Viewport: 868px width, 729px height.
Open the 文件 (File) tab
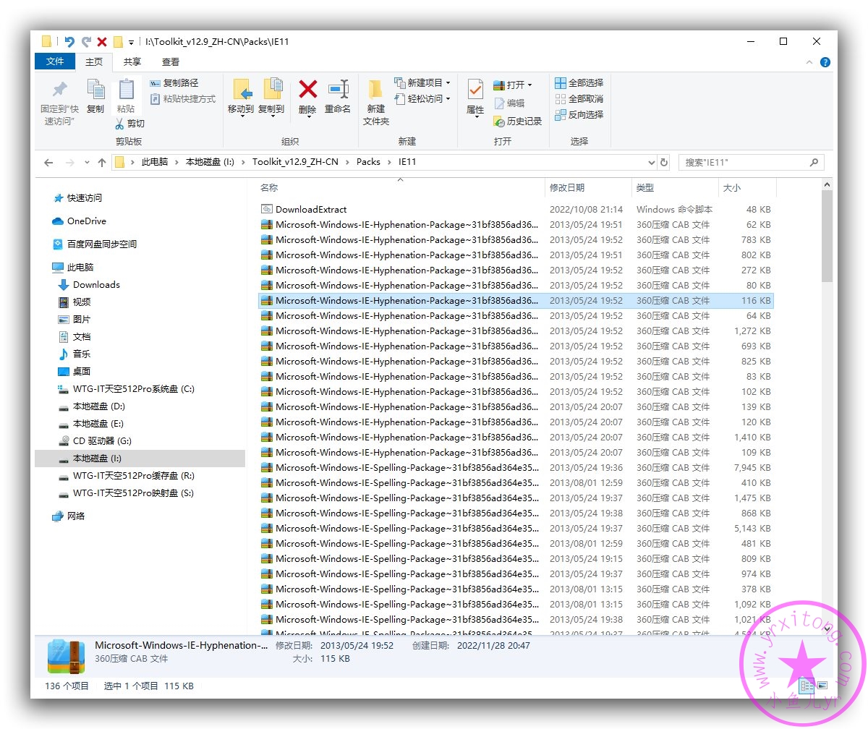tap(55, 61)
